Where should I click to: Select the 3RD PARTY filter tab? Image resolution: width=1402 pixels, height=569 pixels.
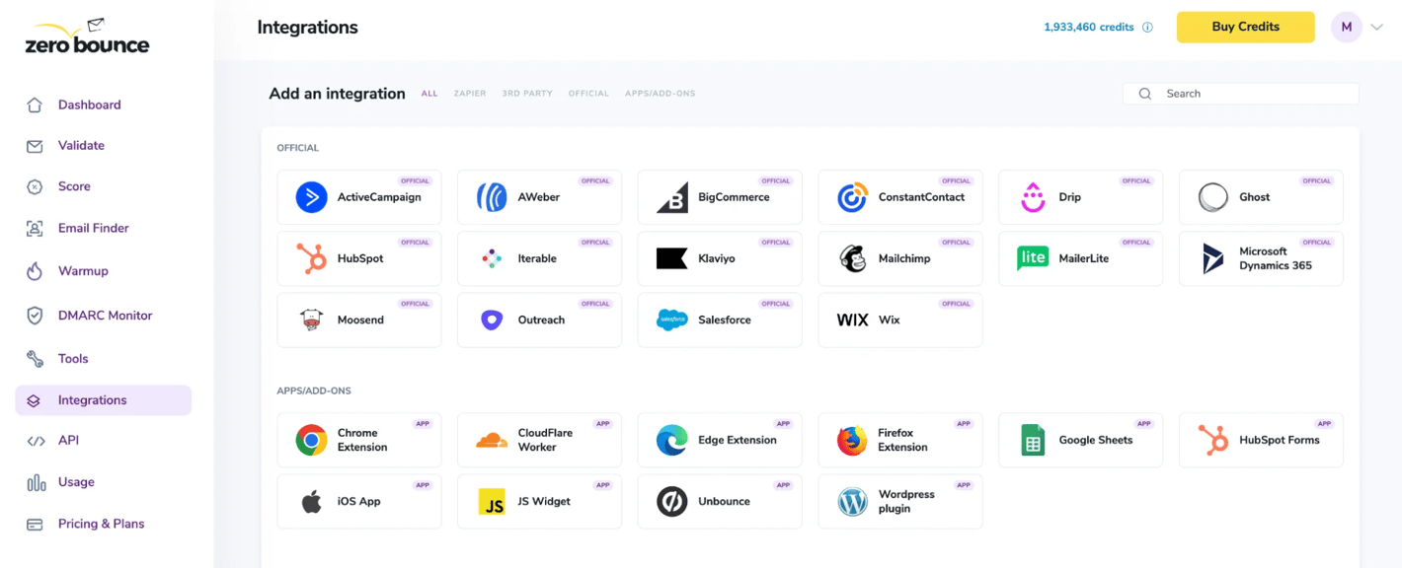pos(527,93)
